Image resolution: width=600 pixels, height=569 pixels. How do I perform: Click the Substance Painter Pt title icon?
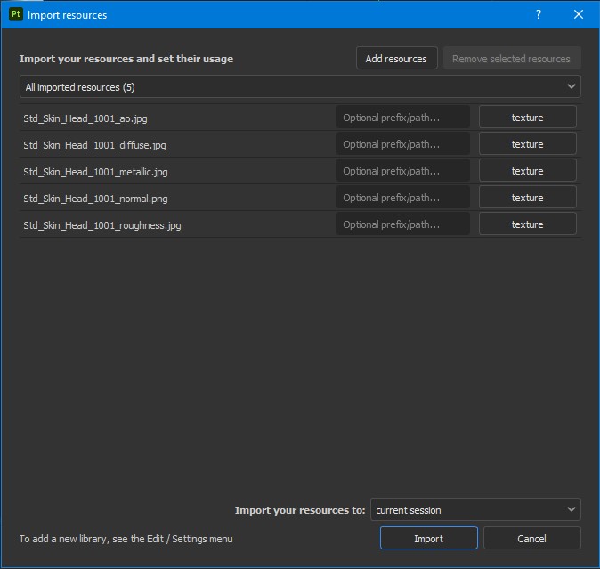(x=16, y=14)
